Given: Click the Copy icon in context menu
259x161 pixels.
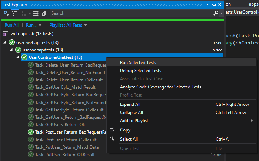Looking at the screenshot, I should (113, 130).
